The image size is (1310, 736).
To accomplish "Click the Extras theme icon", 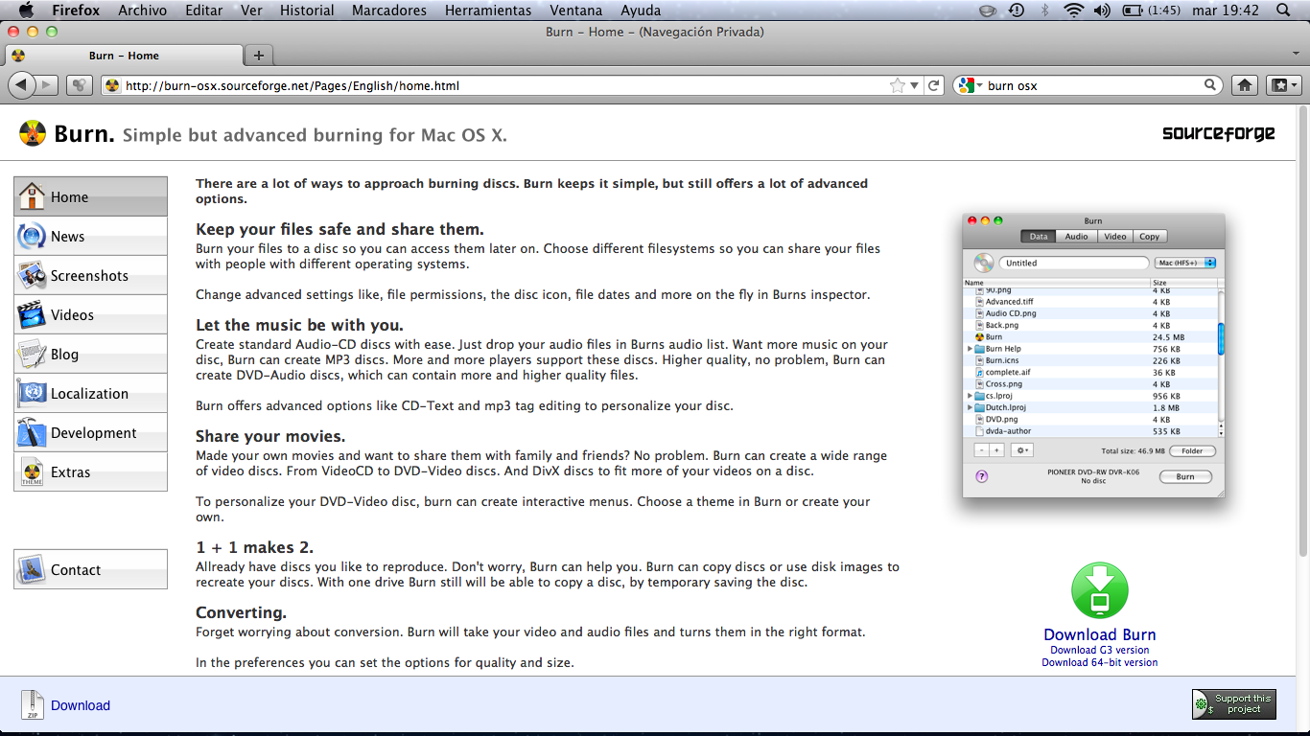I will tap(32, 472).
